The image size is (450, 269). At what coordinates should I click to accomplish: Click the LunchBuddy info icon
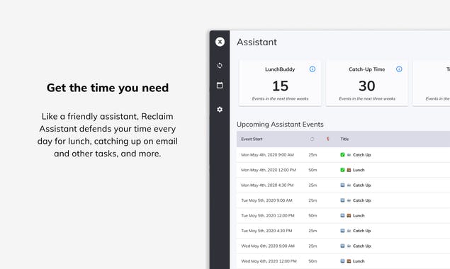point(313,69)
